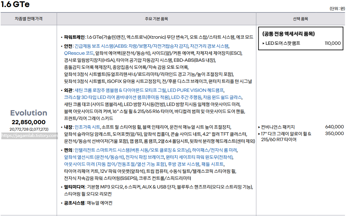Screen dimensions: 346x216
Task: Click the accessory price '110,000'
Action: pyautogui.click(x=333, y=43)
